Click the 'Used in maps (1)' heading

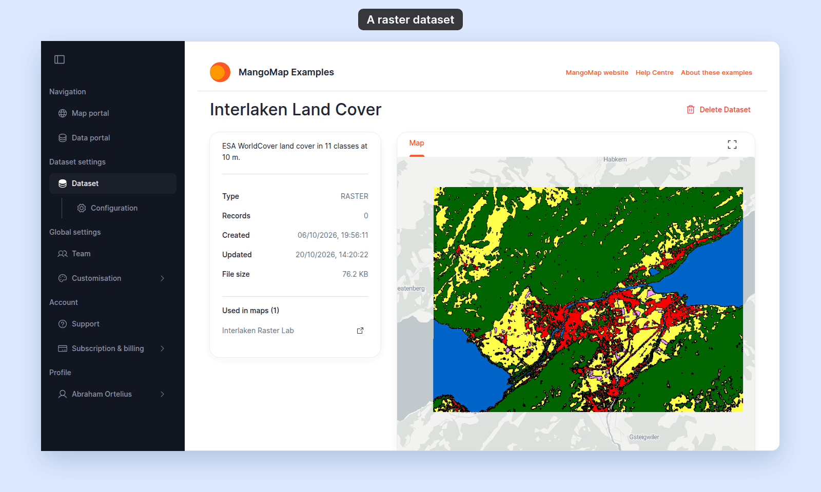pos(251,311)
